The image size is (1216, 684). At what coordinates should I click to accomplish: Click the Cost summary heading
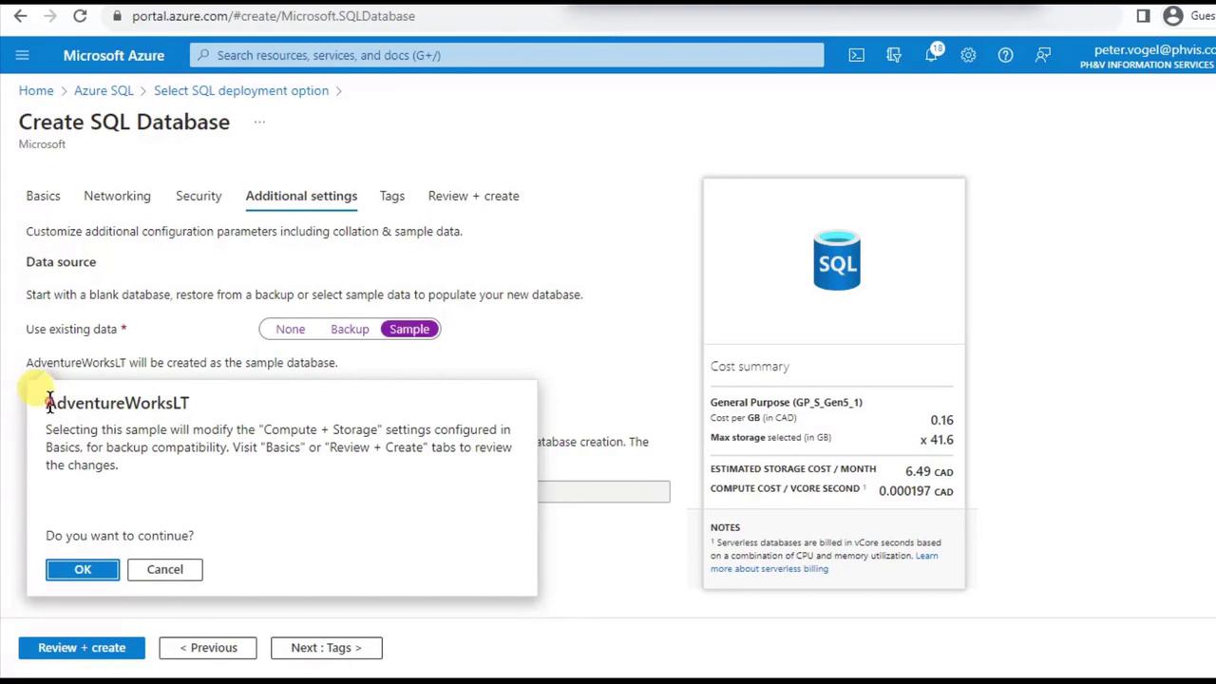750,366
